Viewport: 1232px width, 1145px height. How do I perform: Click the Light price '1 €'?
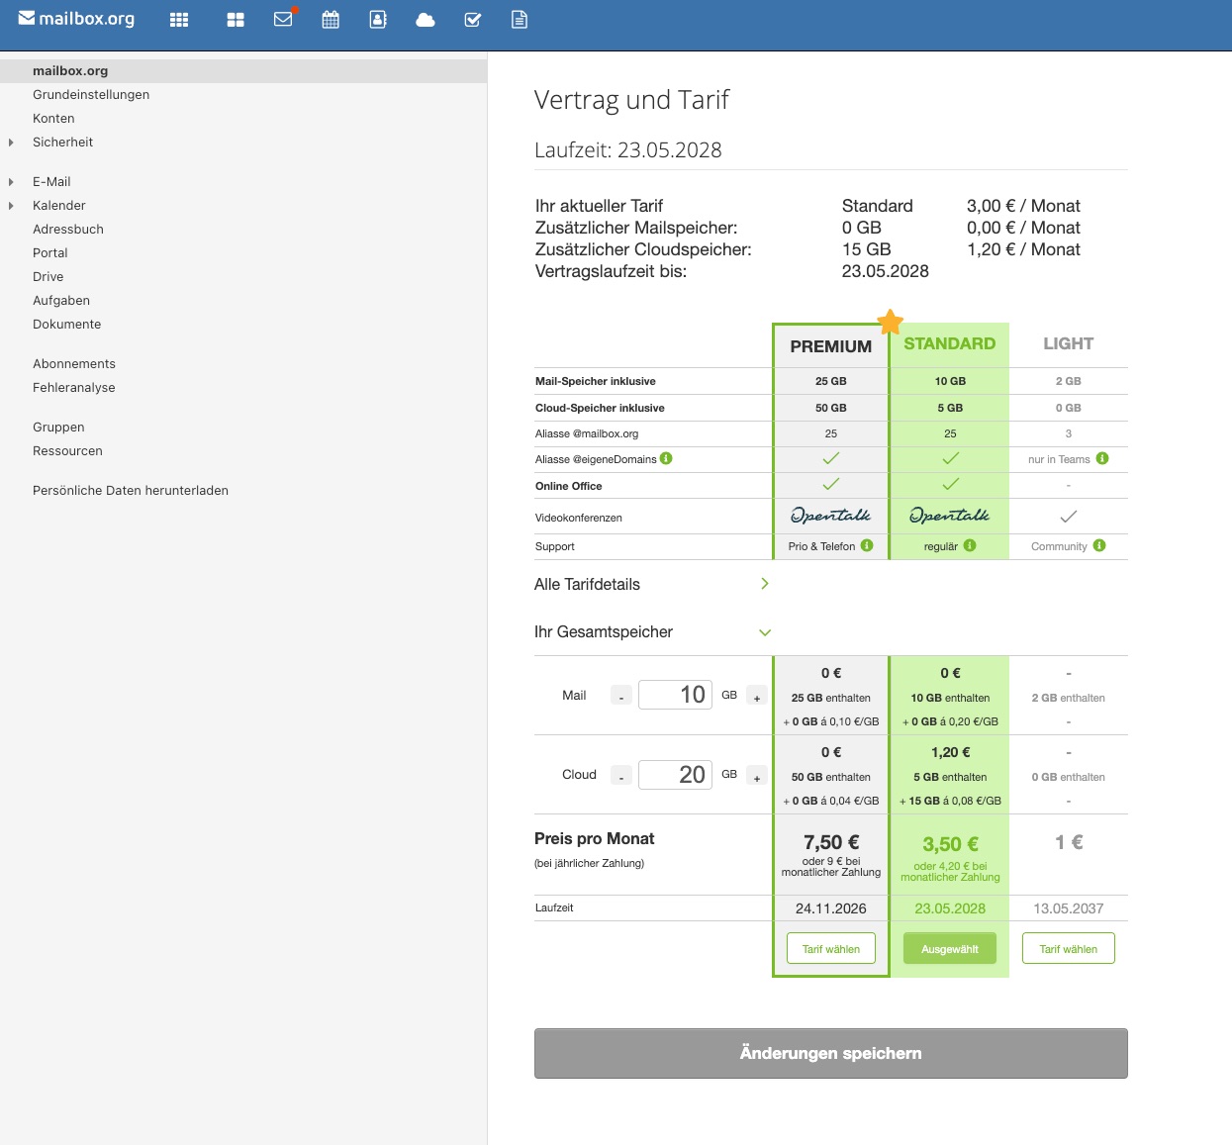(x=1069, y=842)
